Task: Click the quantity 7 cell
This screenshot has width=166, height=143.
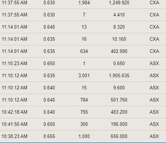Action: 84,15
